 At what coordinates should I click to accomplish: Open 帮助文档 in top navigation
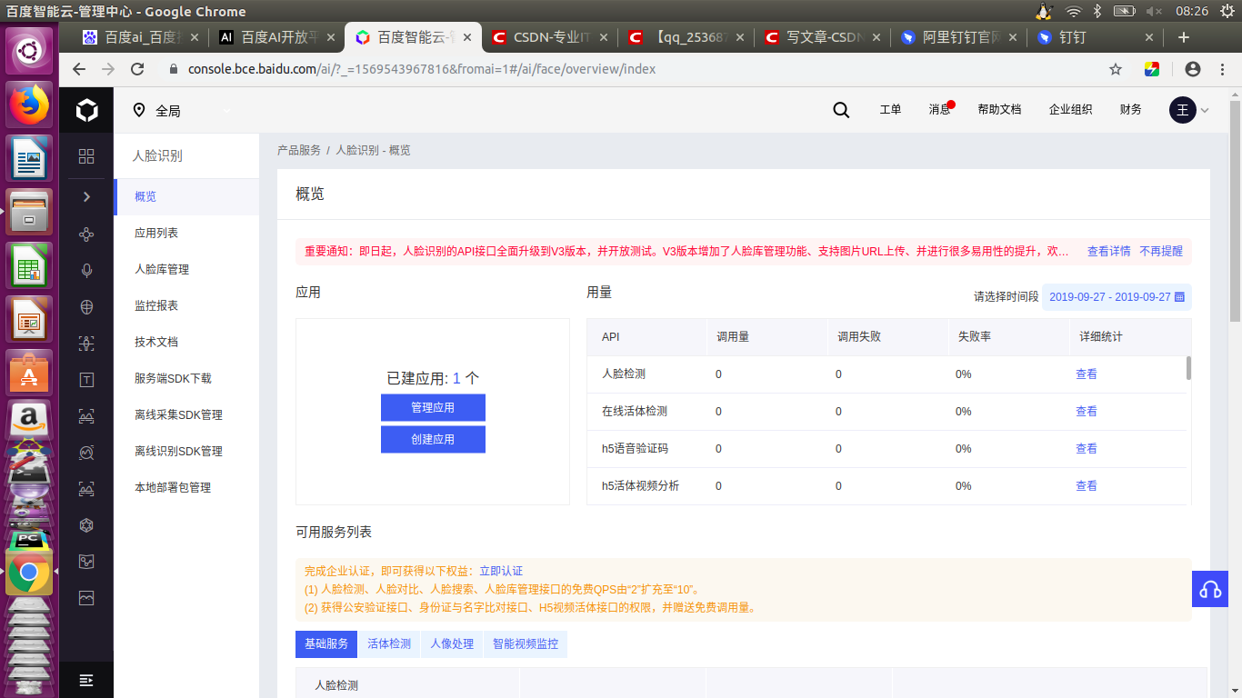[999, 109]
